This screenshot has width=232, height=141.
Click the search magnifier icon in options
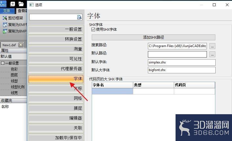pos(80,17)
